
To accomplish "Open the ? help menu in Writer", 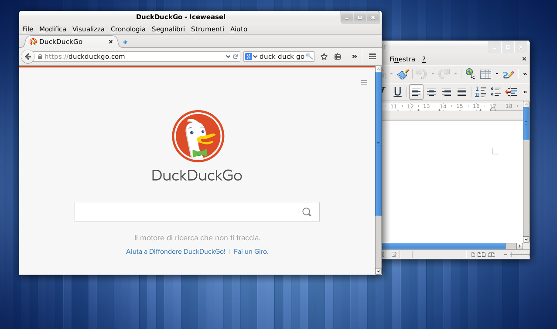I will click(424, 59).
